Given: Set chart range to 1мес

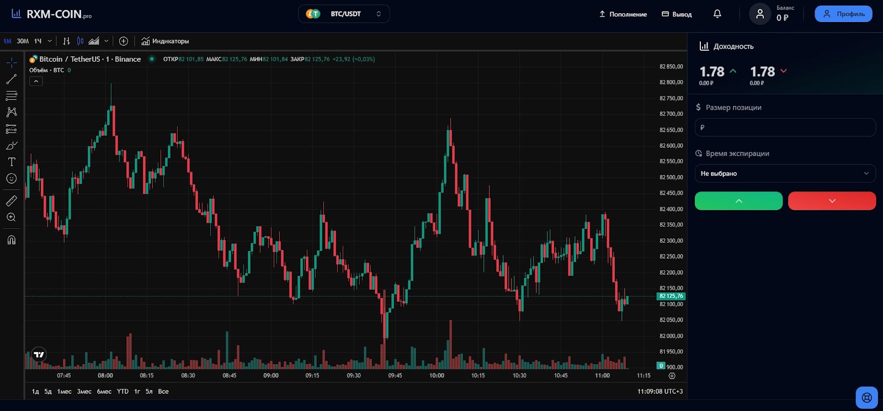Looking at the screenshot, I should 64,391.
